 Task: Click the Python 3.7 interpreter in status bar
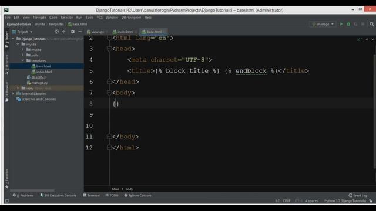pos(345,200)
